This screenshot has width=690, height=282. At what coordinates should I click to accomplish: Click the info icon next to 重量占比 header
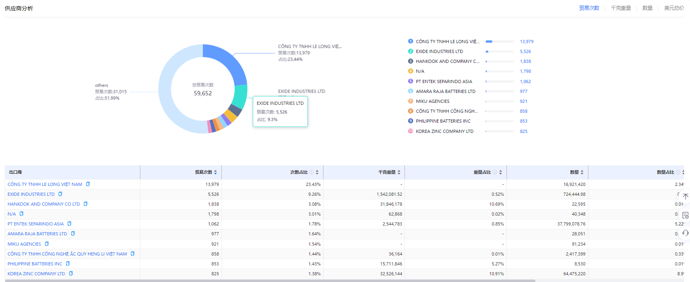pyautogui.click(x=495, y=172)
